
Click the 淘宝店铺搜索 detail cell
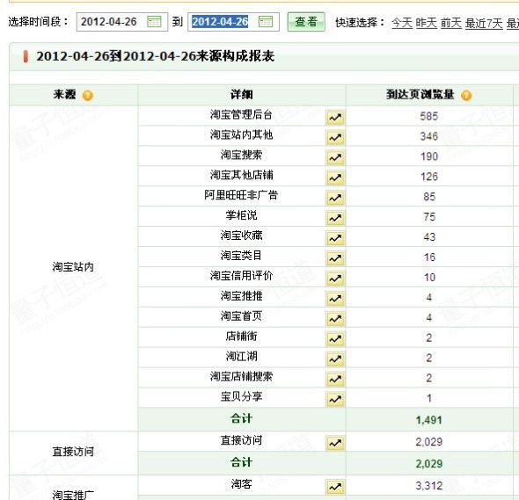click(x=242, y=378)
